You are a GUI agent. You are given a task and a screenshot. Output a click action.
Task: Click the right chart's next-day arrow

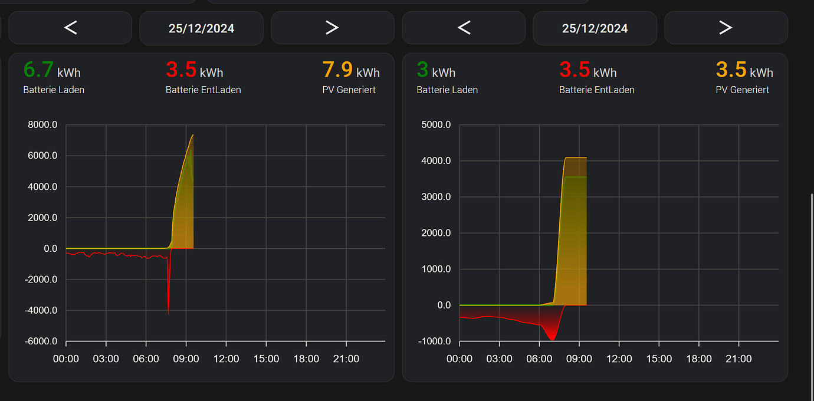726,28
